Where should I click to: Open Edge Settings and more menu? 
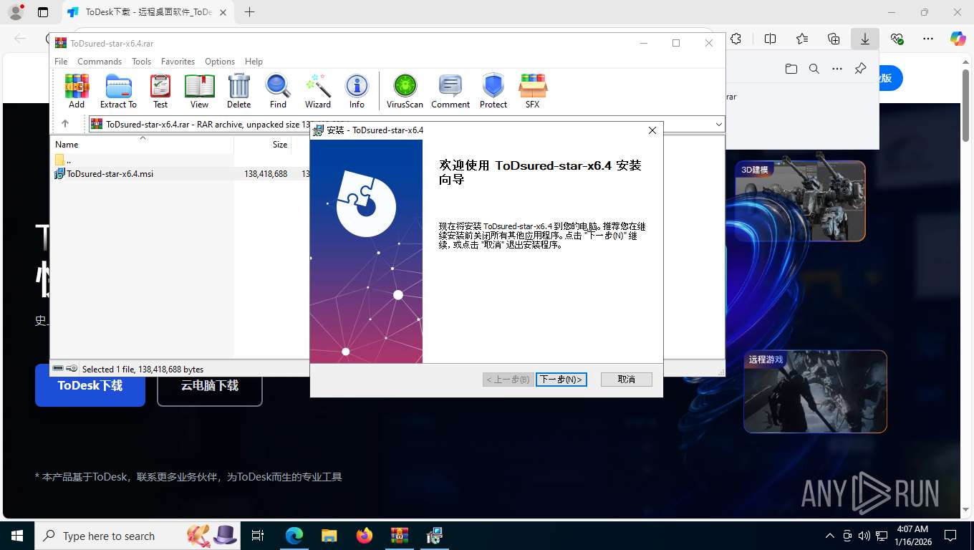pos(928,39)
